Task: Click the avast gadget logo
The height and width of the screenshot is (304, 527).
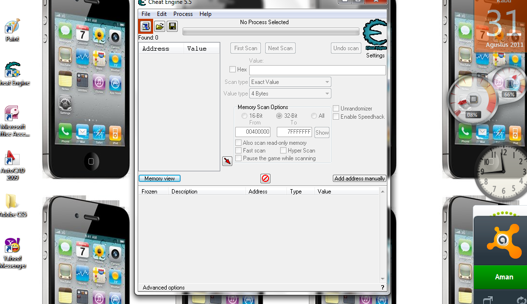Action: (503, 241)
